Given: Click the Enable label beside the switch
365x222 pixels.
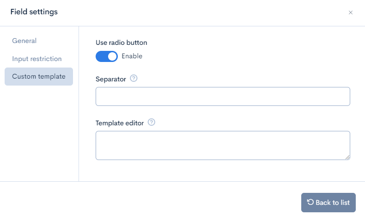Looking at the screenshot, I should (132, 56).
